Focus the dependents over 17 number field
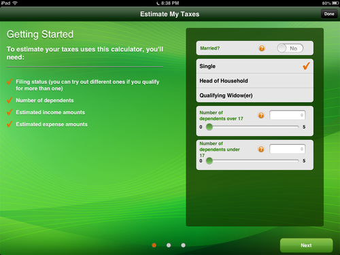Image resolution: width=340 pixels, height=255 pixels. tap(287, 115)
